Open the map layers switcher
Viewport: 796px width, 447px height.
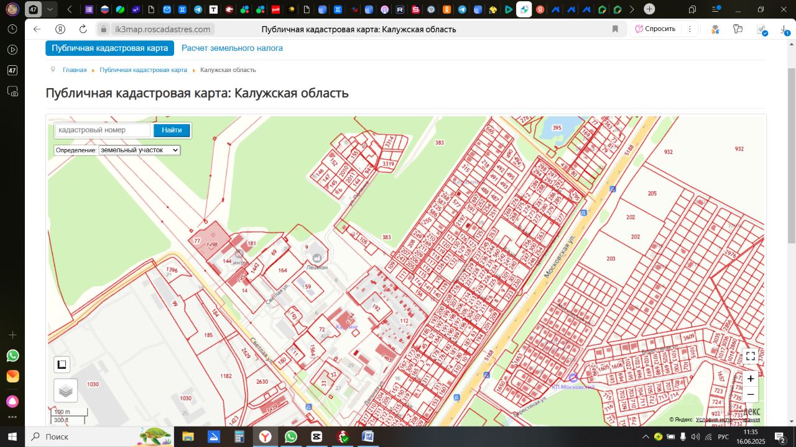pyautogui.click(x=66, y=391)
